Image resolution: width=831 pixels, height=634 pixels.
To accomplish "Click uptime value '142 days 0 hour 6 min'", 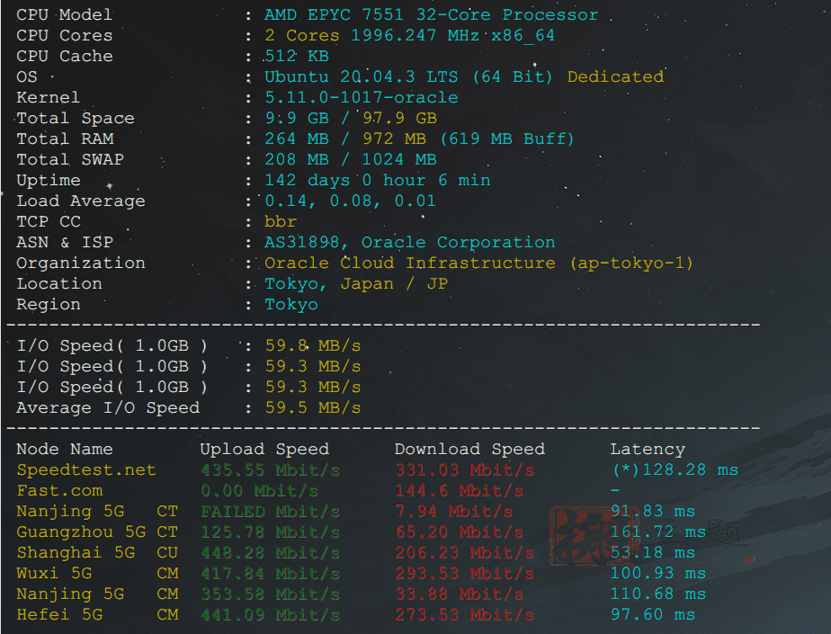I will click(378, 180).
